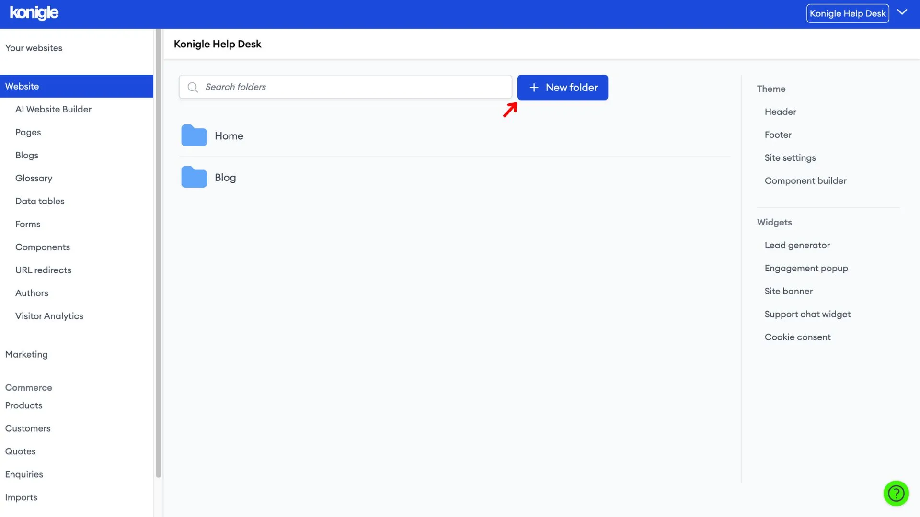Navigate to Support chat widget
This screenshot has height=517, width=920.
[807, 314]
